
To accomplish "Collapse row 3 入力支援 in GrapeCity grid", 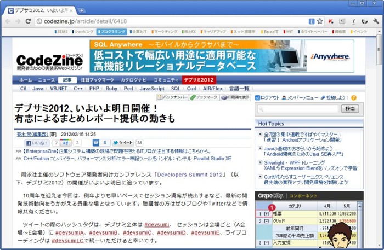I will point(267,243).
